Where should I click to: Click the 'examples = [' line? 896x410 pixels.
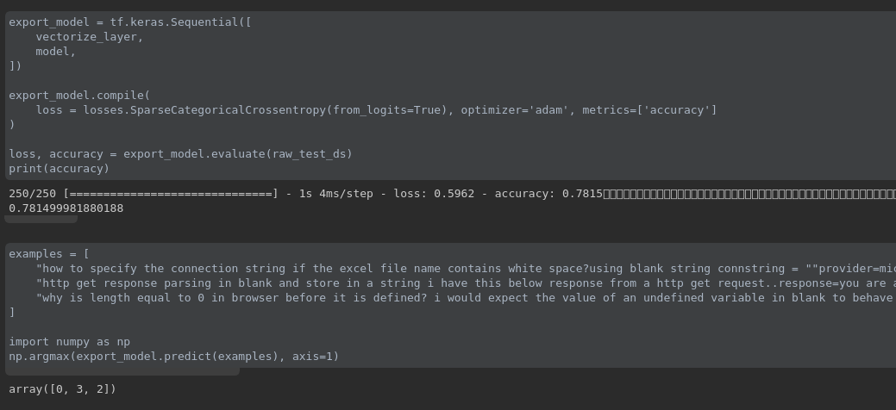point(48,254)
